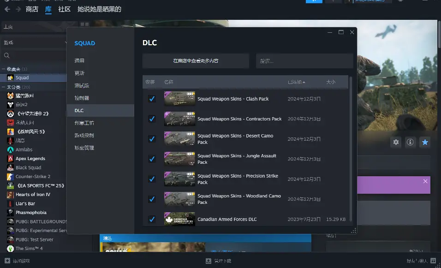Open the game settings gear icon

(x=396, y=142)
